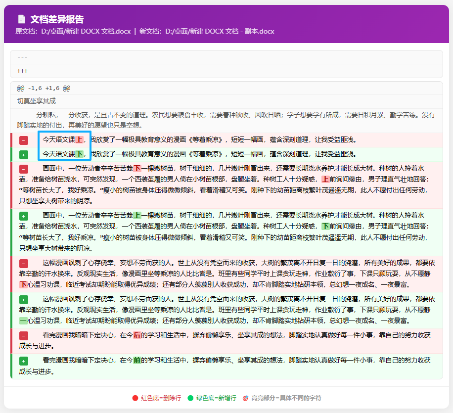453x413 pixels.
Task: Click 《等着乘凉》 in the removed red line
Action: [206, 139]
